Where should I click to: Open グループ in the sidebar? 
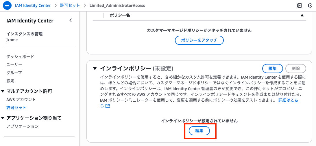coord(14,73)
